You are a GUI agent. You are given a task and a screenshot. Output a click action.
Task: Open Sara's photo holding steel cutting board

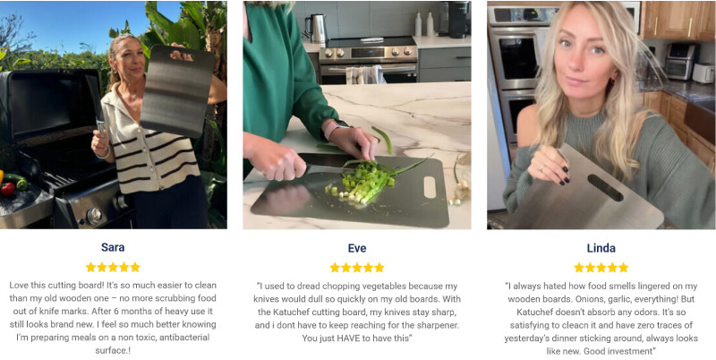(x=114, y=115)
